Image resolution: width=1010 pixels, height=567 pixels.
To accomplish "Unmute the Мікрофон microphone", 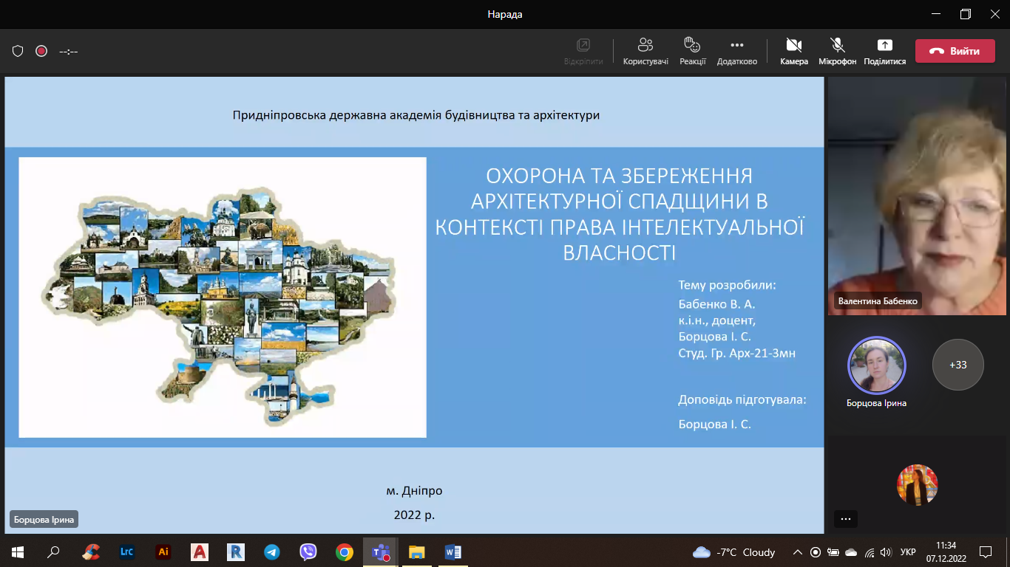I will click(837, 51).
